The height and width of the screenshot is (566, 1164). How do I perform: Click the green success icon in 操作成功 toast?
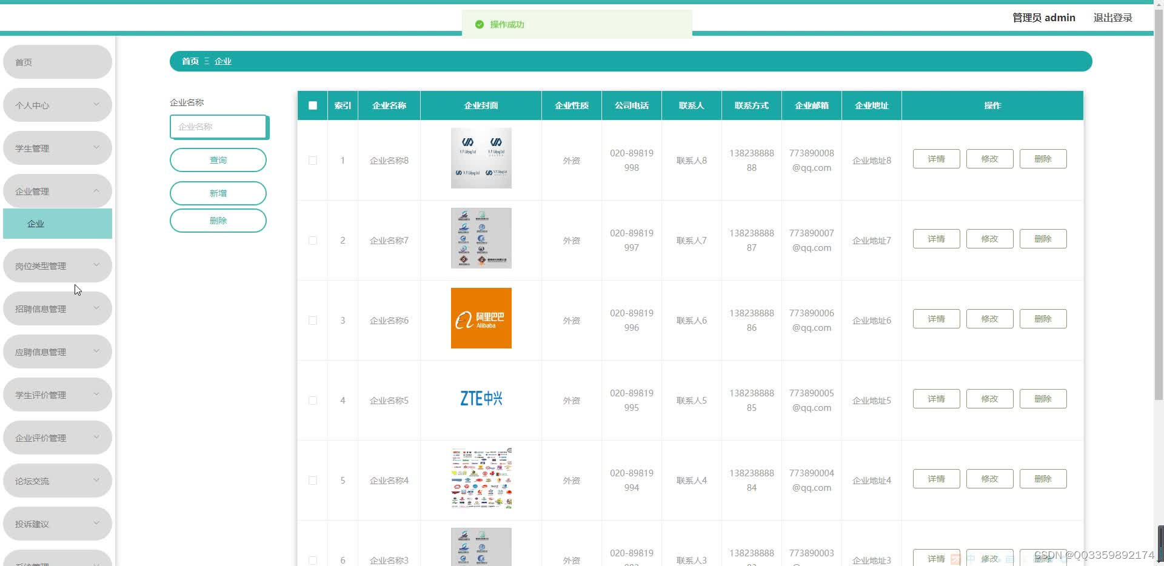(480, 24)
